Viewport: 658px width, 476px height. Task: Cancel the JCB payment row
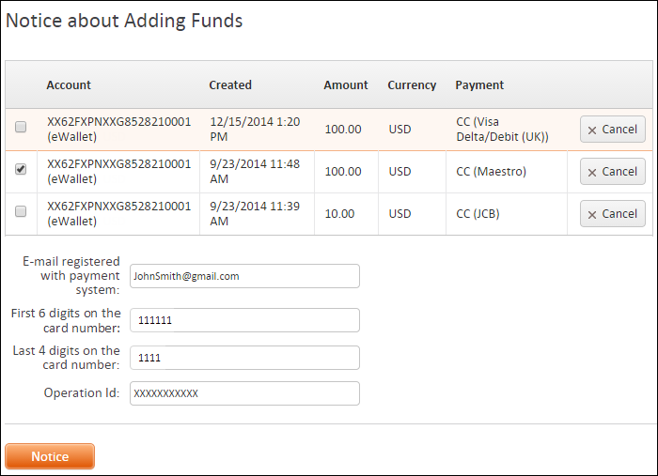[x=613, y=214]
